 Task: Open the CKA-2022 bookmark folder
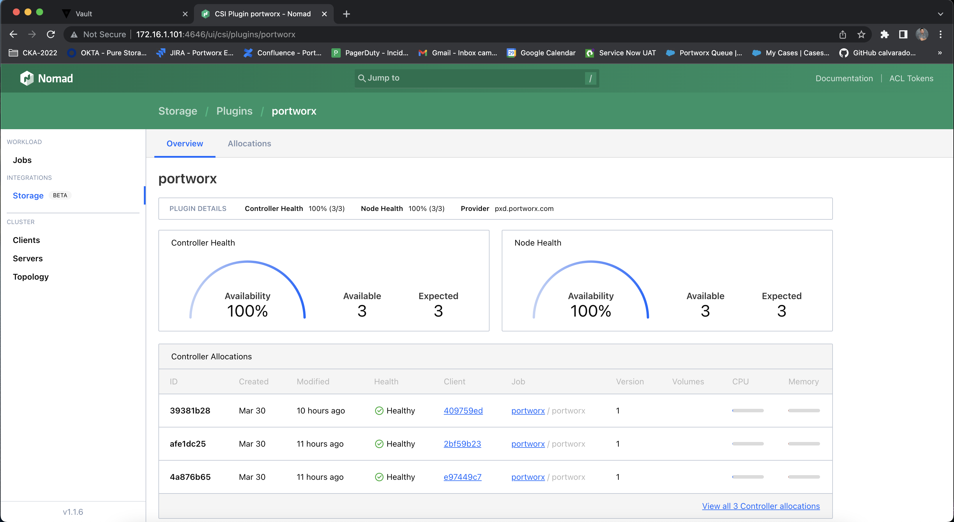click(x=33, y=53)
